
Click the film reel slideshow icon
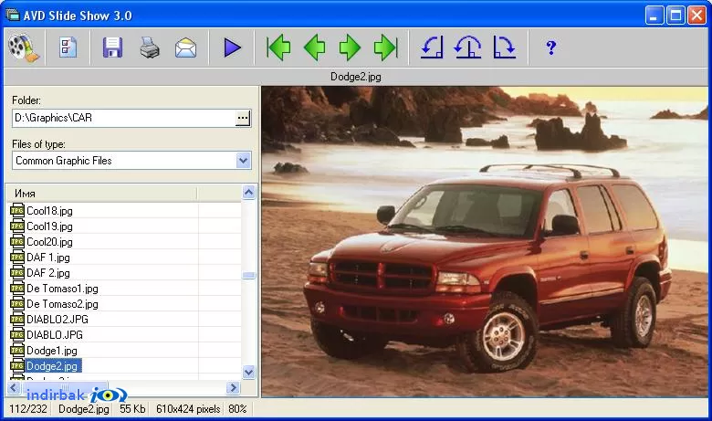pos(24,47)
